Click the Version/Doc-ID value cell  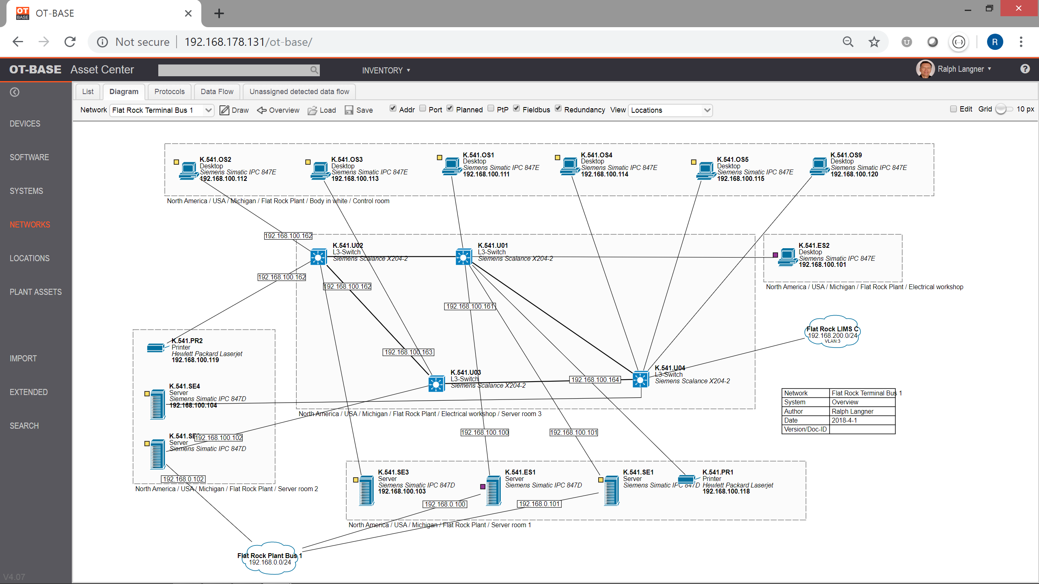862,429
